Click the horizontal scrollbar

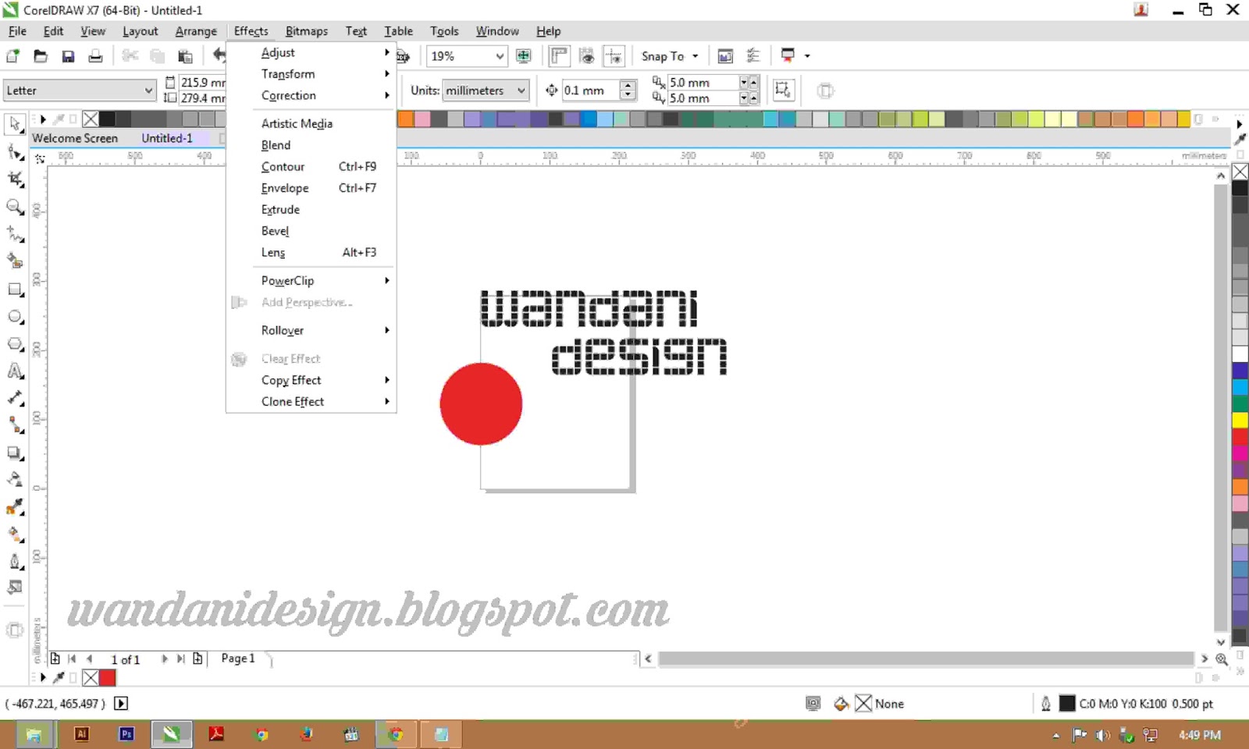pos(926,659)
